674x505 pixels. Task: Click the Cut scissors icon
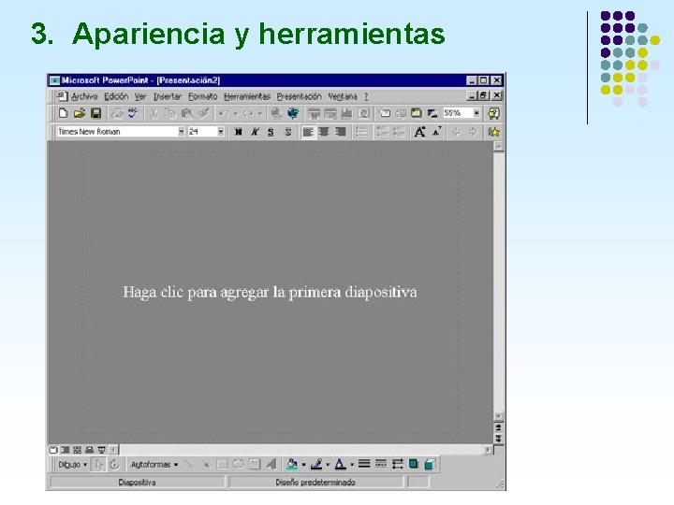[154, 113]
